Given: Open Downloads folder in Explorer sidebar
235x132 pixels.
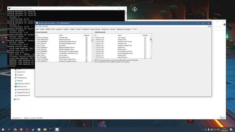Looking at the screenshot, I should (20, 75).
